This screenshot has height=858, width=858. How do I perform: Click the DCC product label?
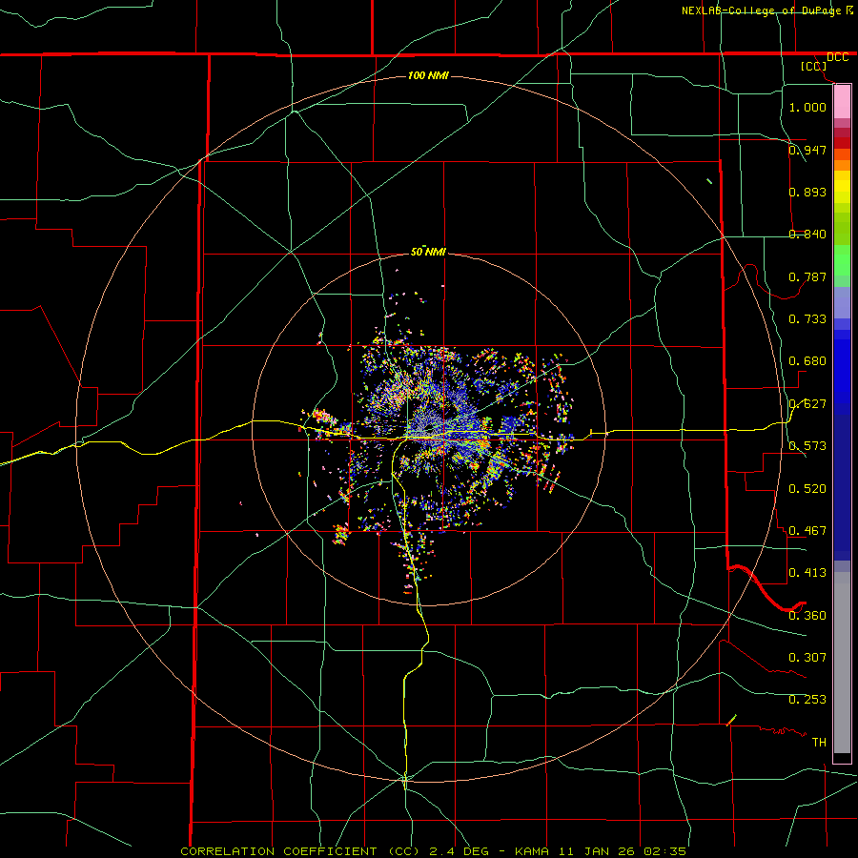[x=837, y=57]
